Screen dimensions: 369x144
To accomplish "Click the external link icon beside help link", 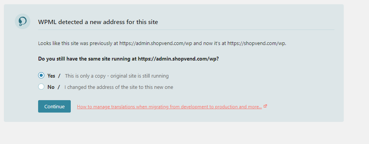I will click(x=265, y=106).
